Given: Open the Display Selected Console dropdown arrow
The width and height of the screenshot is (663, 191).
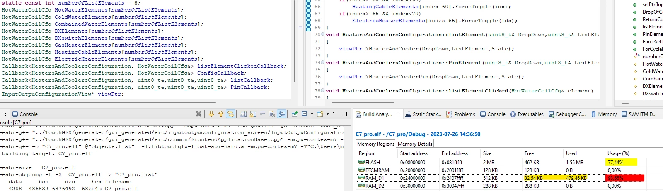Looking at the screenshot, I should tap(312, 114).
